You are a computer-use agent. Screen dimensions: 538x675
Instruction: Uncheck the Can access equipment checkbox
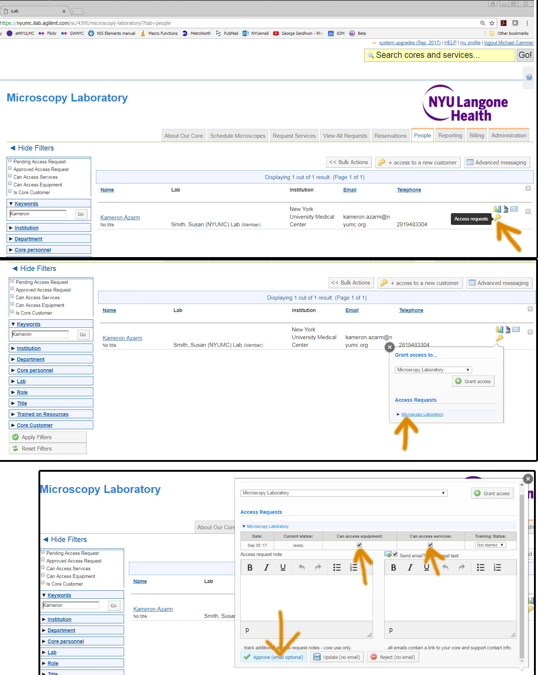(x=359, y=545)
